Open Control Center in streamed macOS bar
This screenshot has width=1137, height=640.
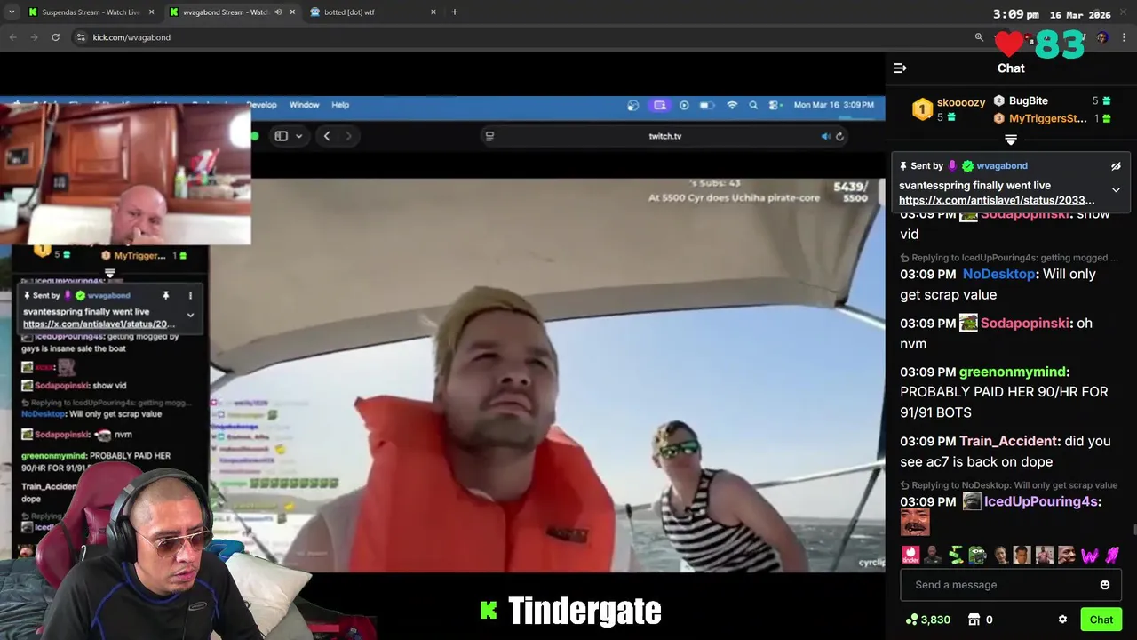[775, 105]
